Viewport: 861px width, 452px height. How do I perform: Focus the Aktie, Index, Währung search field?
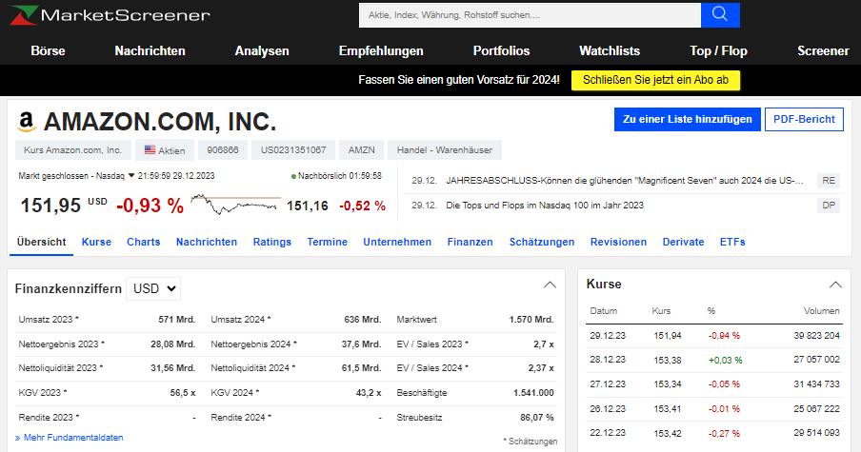(x=530, y=15)
